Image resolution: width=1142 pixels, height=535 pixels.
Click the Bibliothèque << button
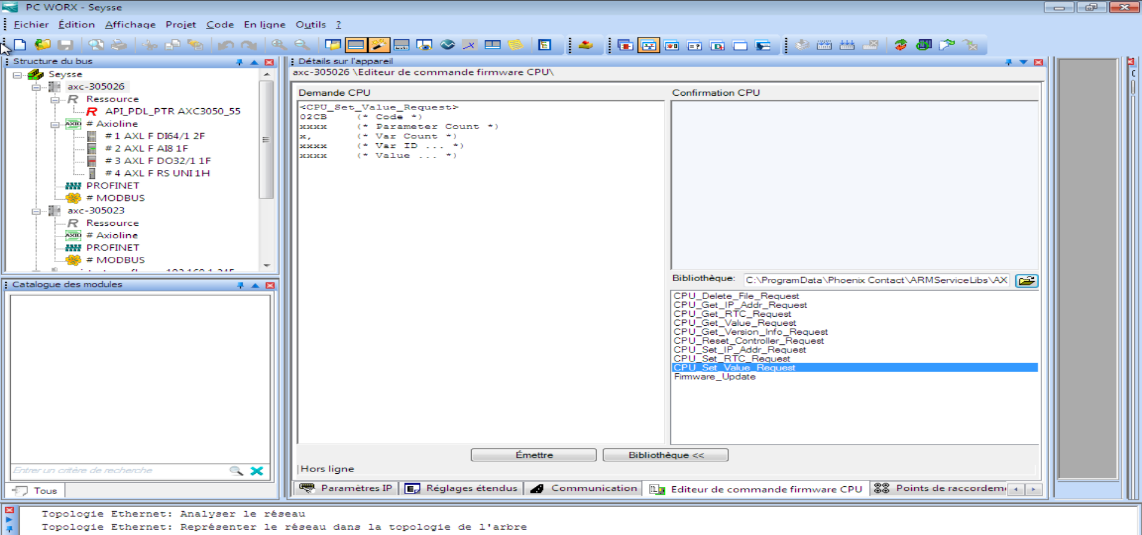click(665, 455)
